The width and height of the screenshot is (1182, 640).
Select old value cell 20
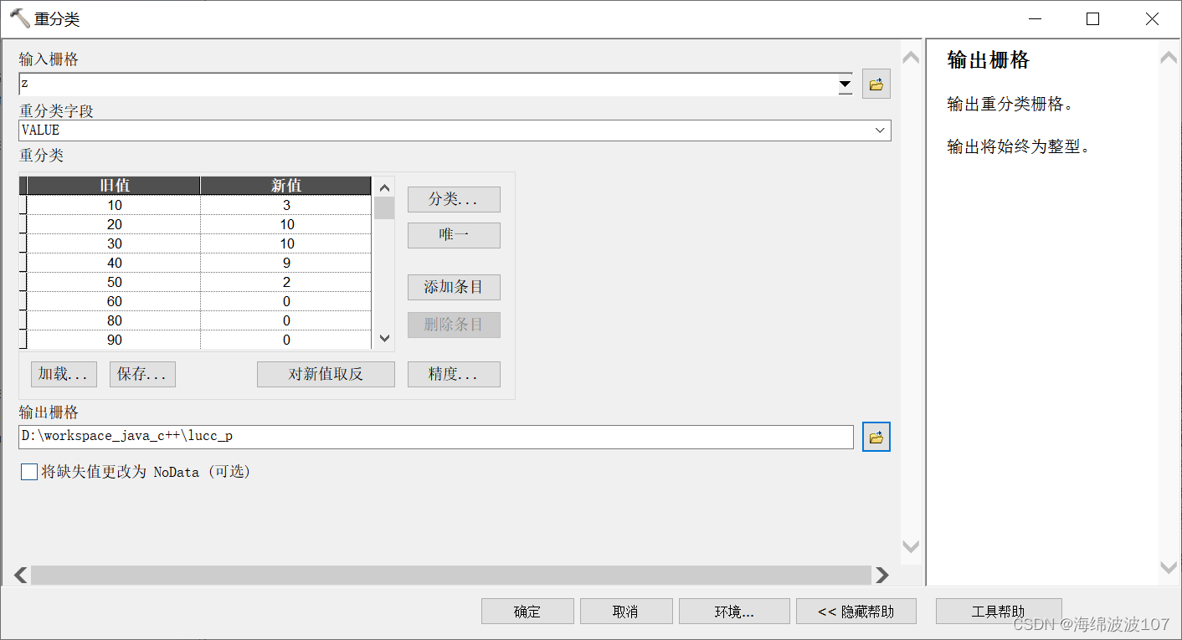pos(115,224)
